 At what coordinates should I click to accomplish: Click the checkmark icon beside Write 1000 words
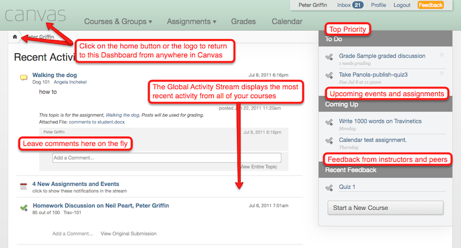point(329,122)
